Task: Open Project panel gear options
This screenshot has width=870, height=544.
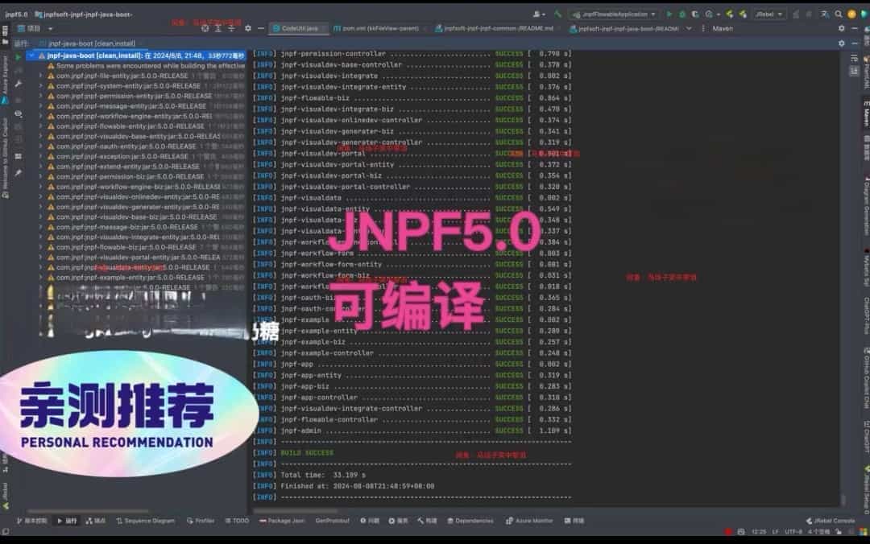Action: coord(248,28)
